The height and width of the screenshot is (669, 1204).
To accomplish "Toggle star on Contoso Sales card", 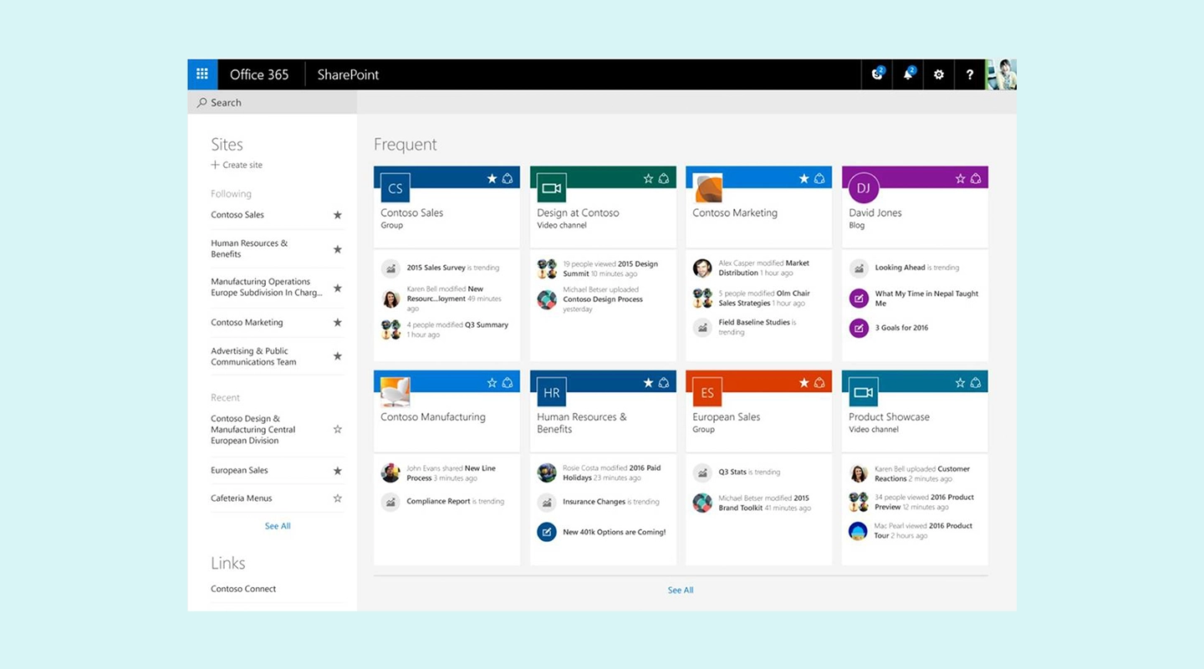I will pyautogui.click(x=492, y=178).
